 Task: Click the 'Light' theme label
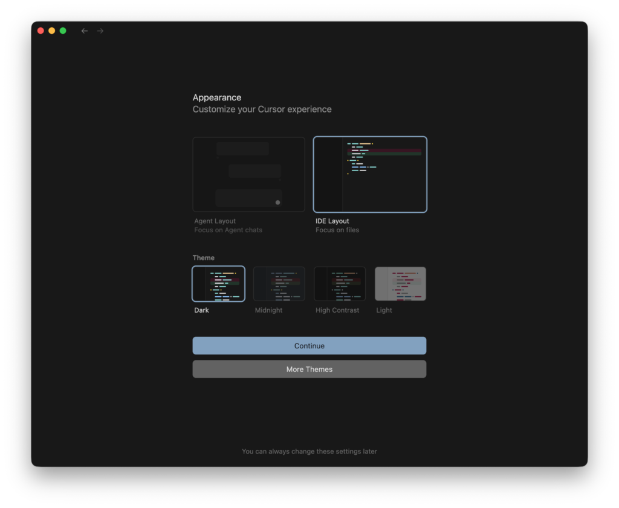click(x=384, y=310)
